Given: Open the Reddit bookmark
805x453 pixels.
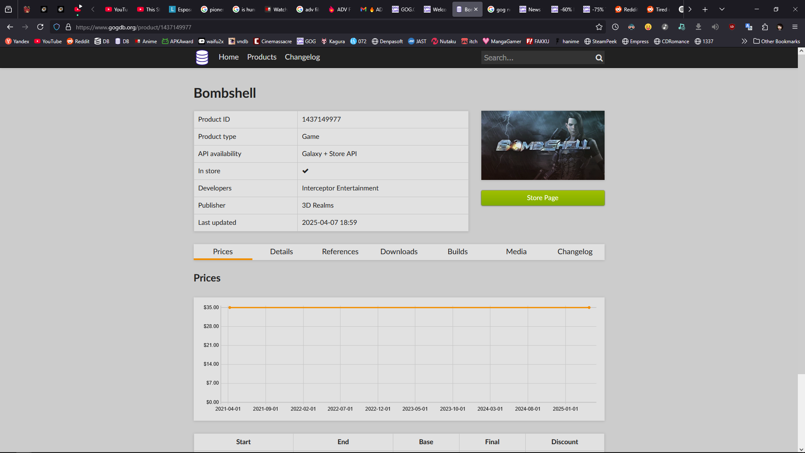Looking at the screenshot, I should pyautogui.click(x=78, y=41).
